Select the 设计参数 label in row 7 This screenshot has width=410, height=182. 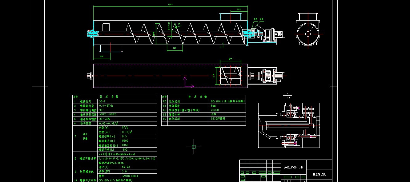tap(85, 136)
